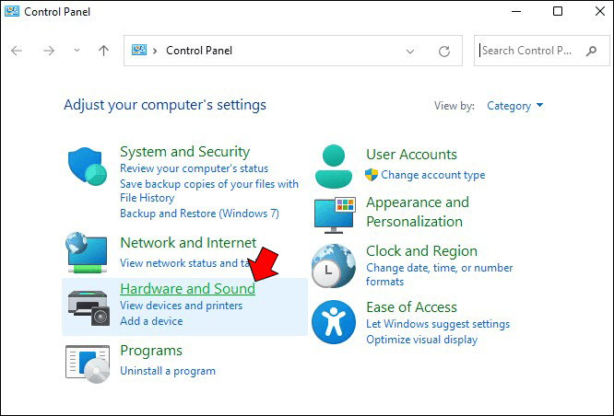Select the Add a device link
This screenshot has width=614, height=416.
click(x=151, y=321)
